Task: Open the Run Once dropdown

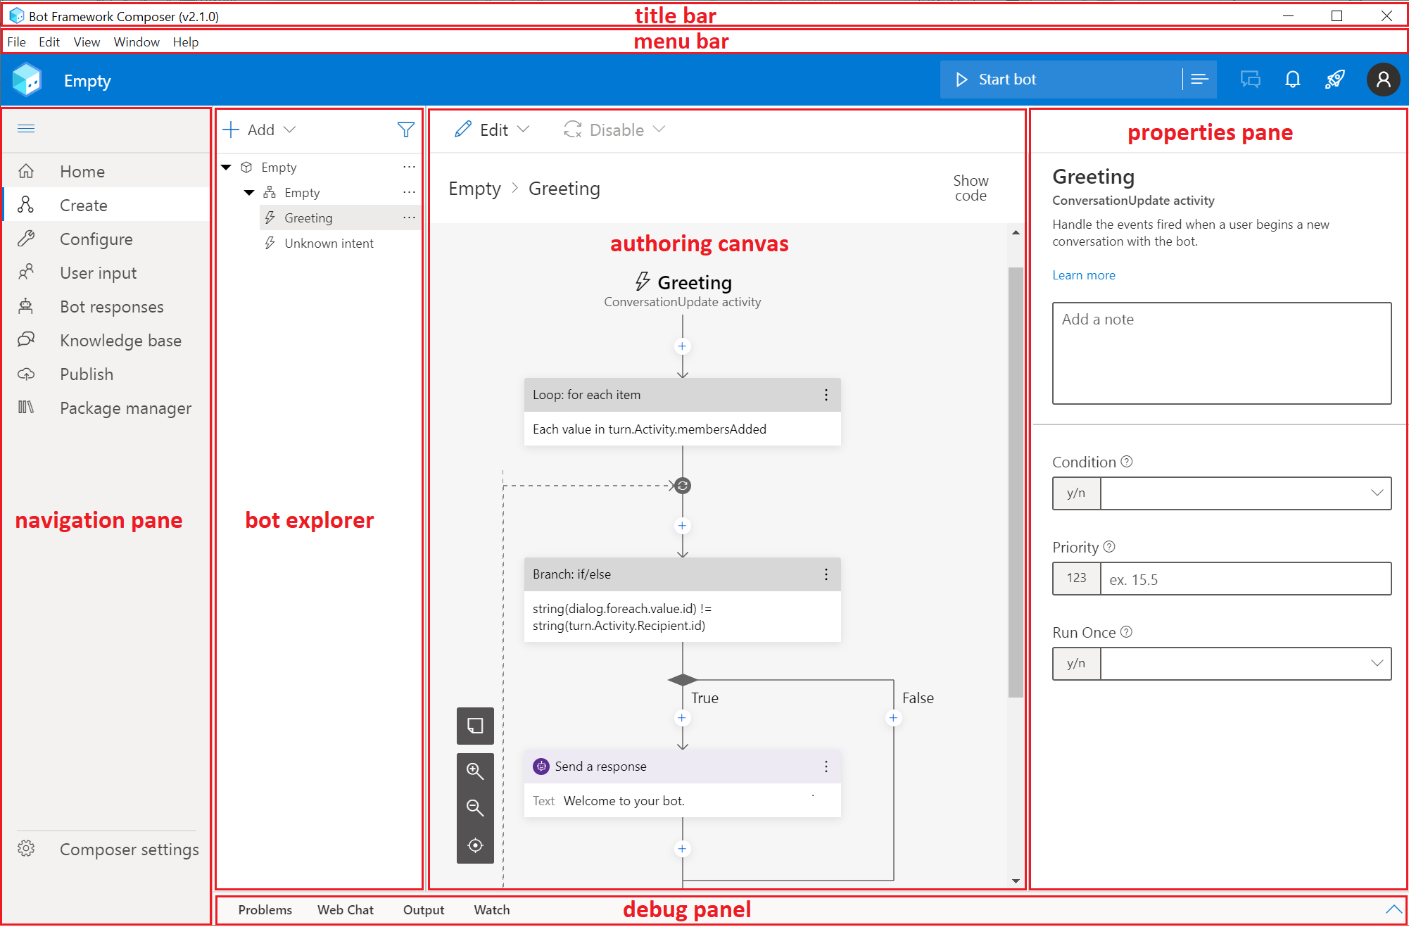Action: click(x=1377, y=664)
